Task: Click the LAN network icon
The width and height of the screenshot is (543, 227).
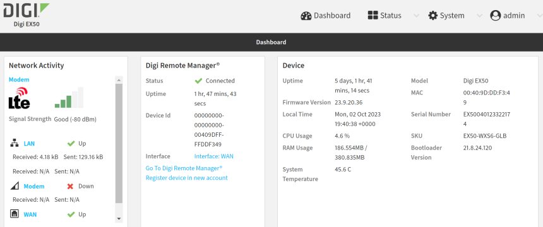Action: pyautogui.click(x=15, y=143)
